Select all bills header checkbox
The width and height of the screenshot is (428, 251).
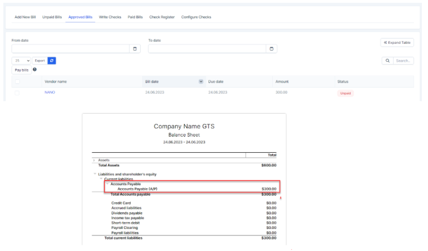17,82
